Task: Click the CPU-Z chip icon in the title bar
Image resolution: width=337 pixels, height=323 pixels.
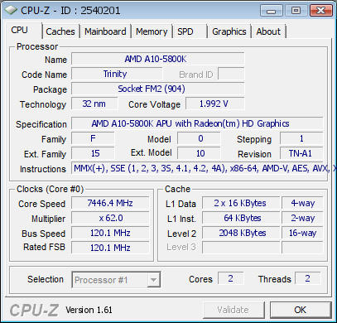Action: pos(11,10)
